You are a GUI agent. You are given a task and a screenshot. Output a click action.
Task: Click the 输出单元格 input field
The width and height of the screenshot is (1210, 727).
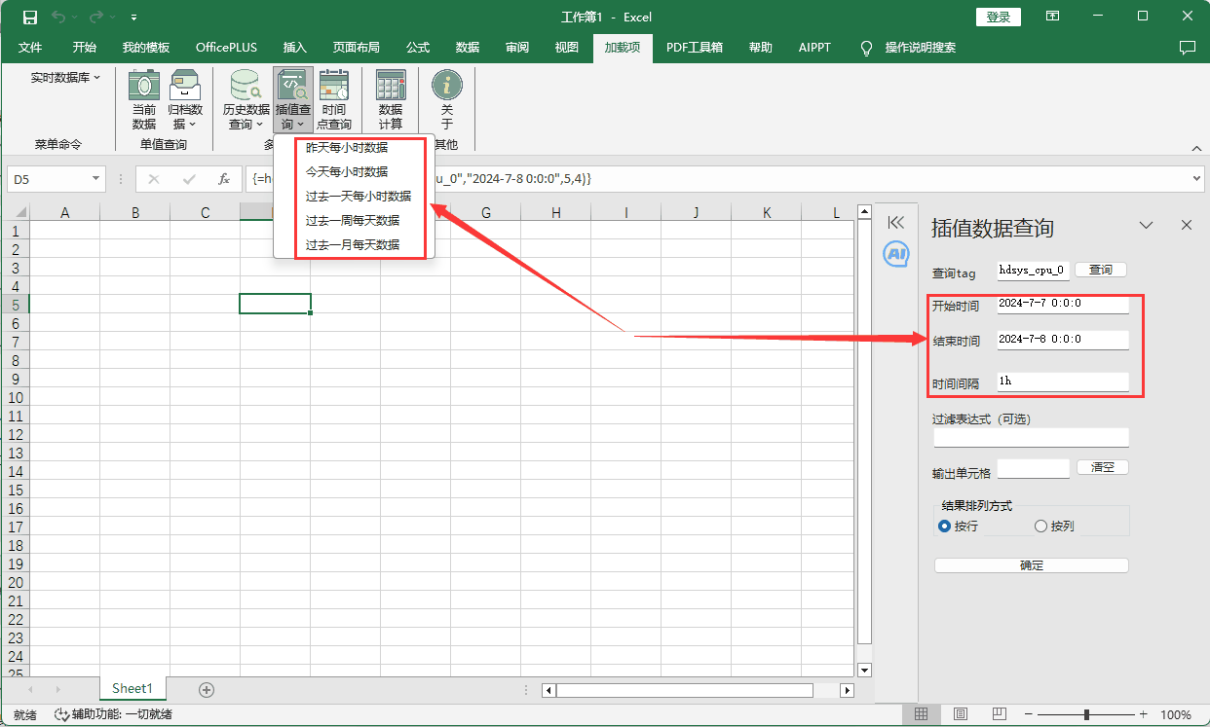(1033, 467)
